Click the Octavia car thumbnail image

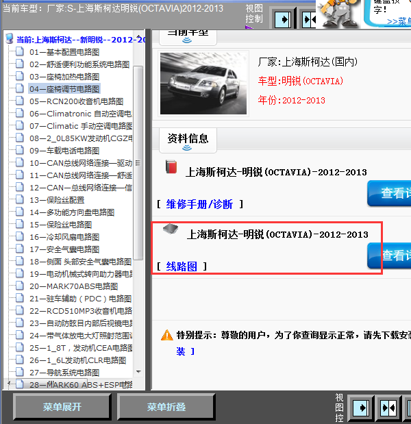pos(203,84)
